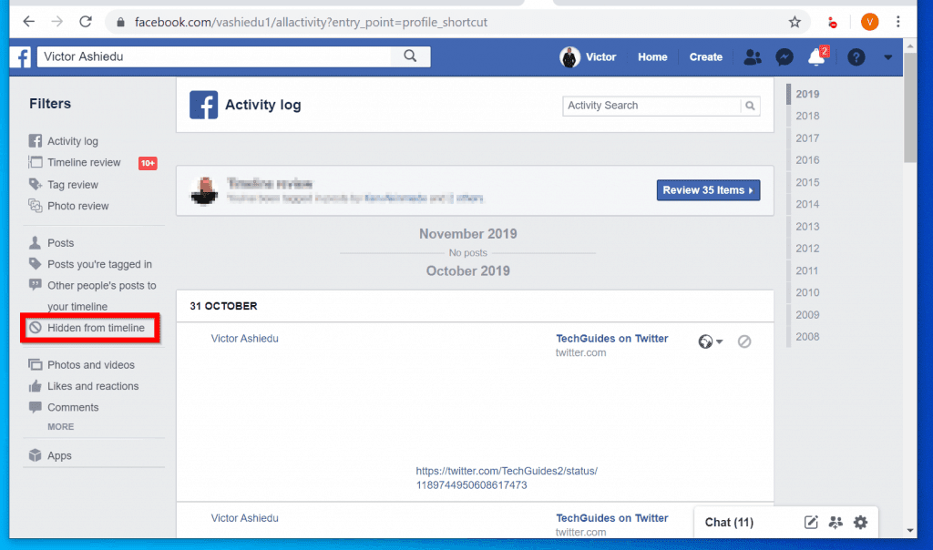
Task: Expand the profile account menu arrow
Action: point(887,56)
